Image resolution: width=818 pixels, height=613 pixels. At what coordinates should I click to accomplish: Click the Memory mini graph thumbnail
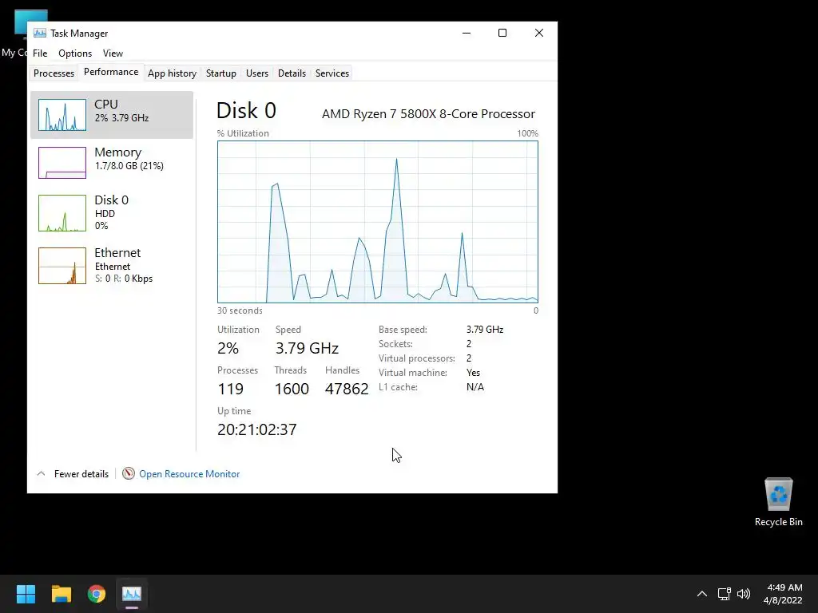pos(62,163)
